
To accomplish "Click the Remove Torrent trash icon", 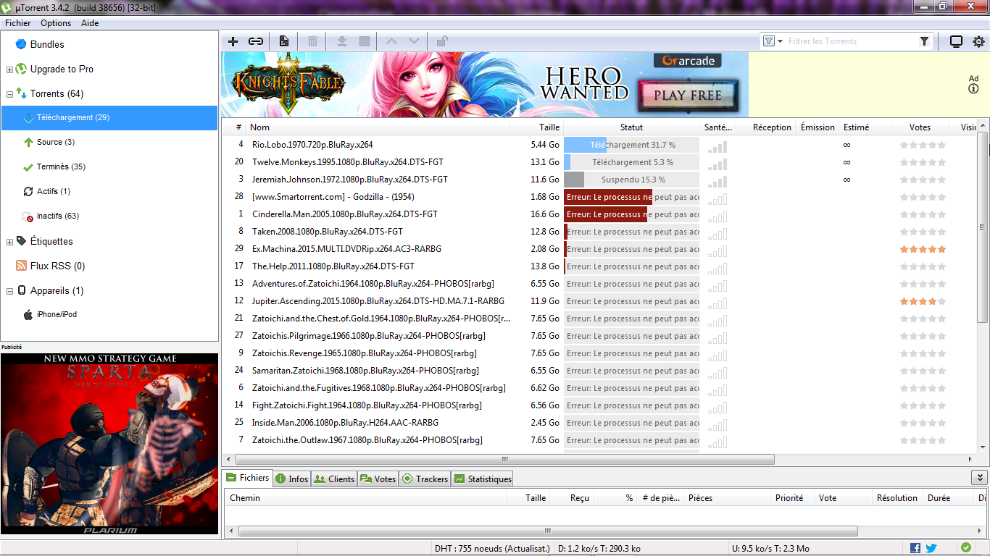I will pos(312,41).
